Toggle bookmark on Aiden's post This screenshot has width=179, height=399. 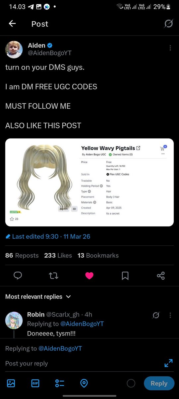point(125,276)
